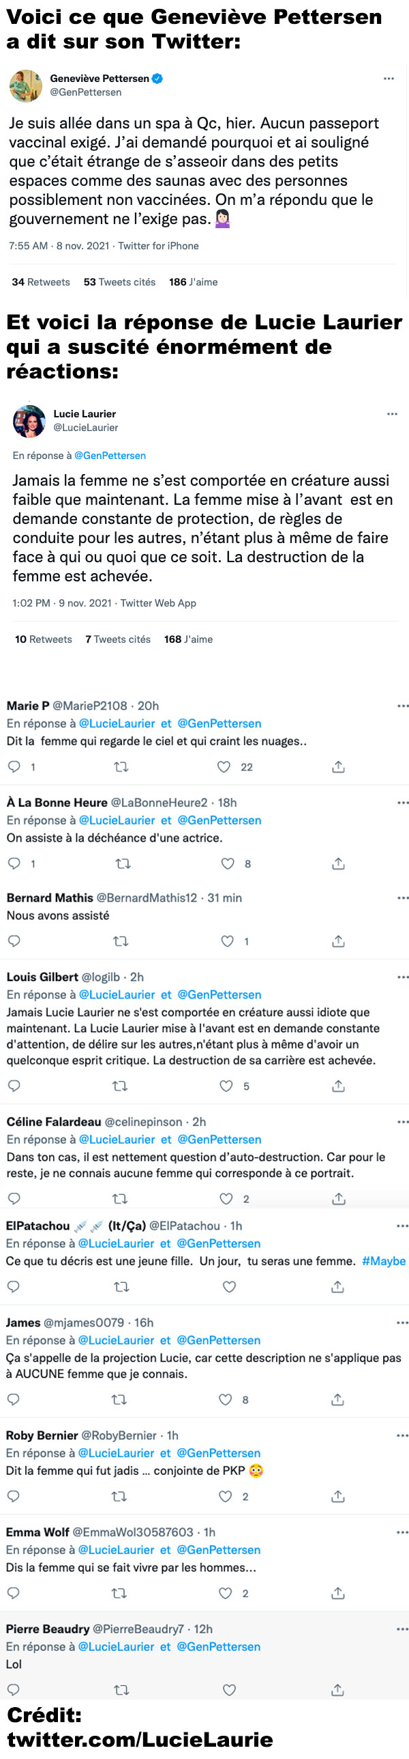Screen dimensions: 409x1759
Task: Open more options on Marie P's reply
Action: pos(403,706)
